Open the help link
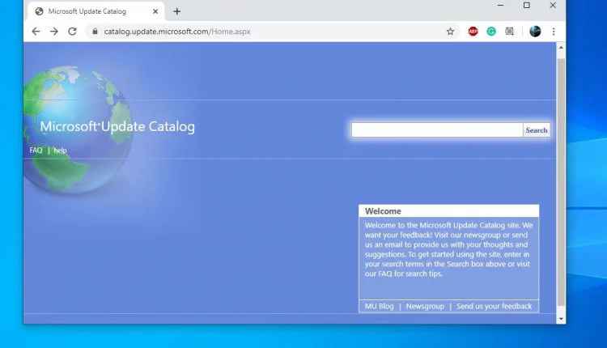Viewport: 607px width, 348px height. (x=60, y=151)
